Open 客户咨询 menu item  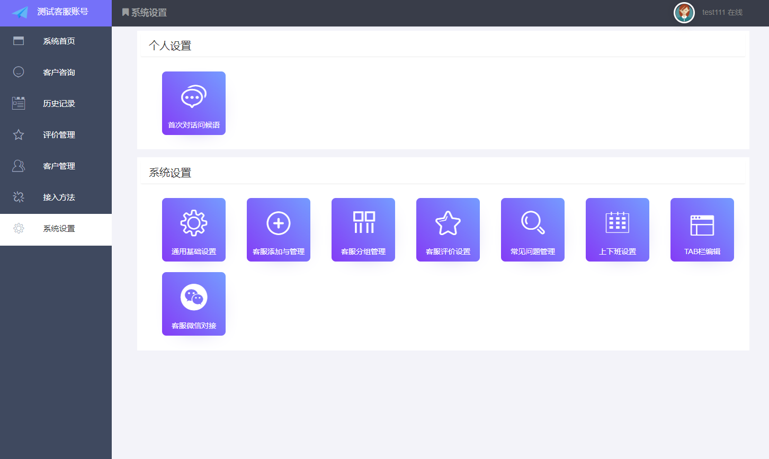point(56,72)
